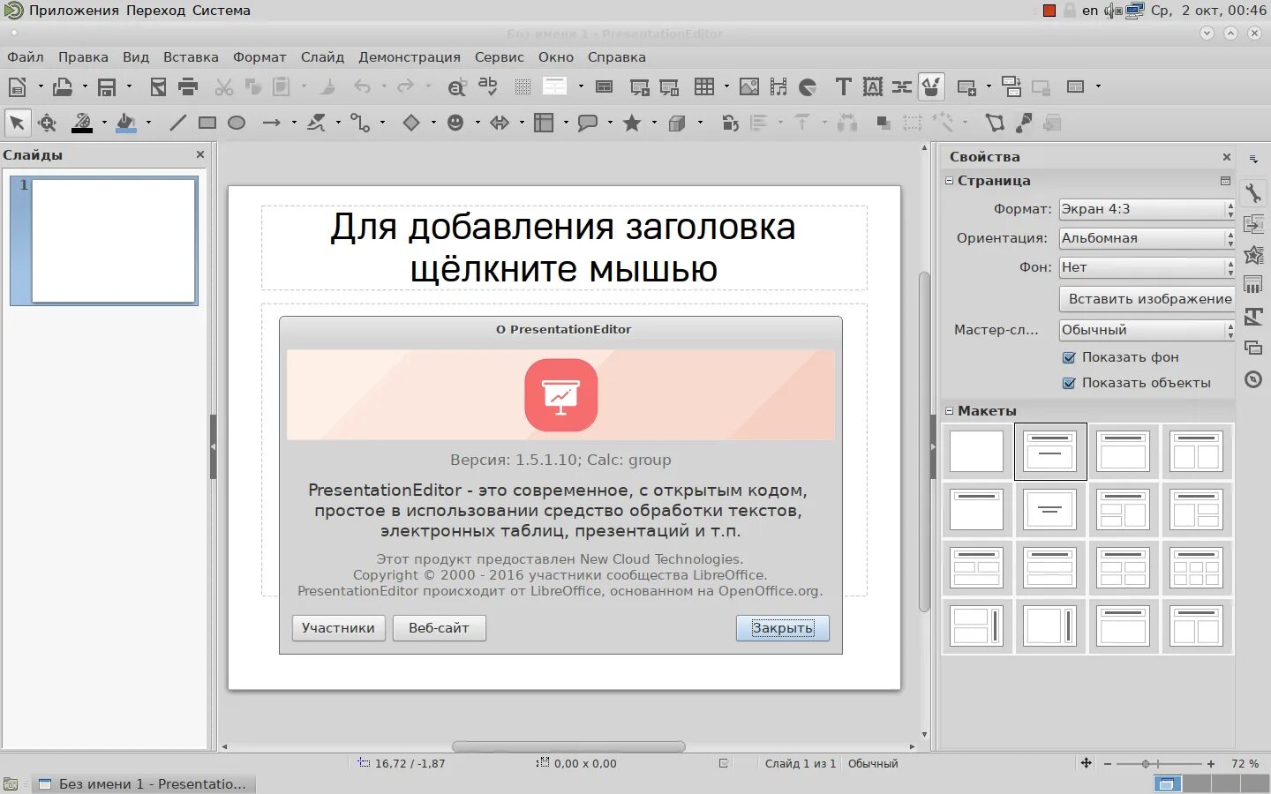Screen dimensions: 1271x794
Task: Open the line color dropdown arrow
Action: point(104,123)
